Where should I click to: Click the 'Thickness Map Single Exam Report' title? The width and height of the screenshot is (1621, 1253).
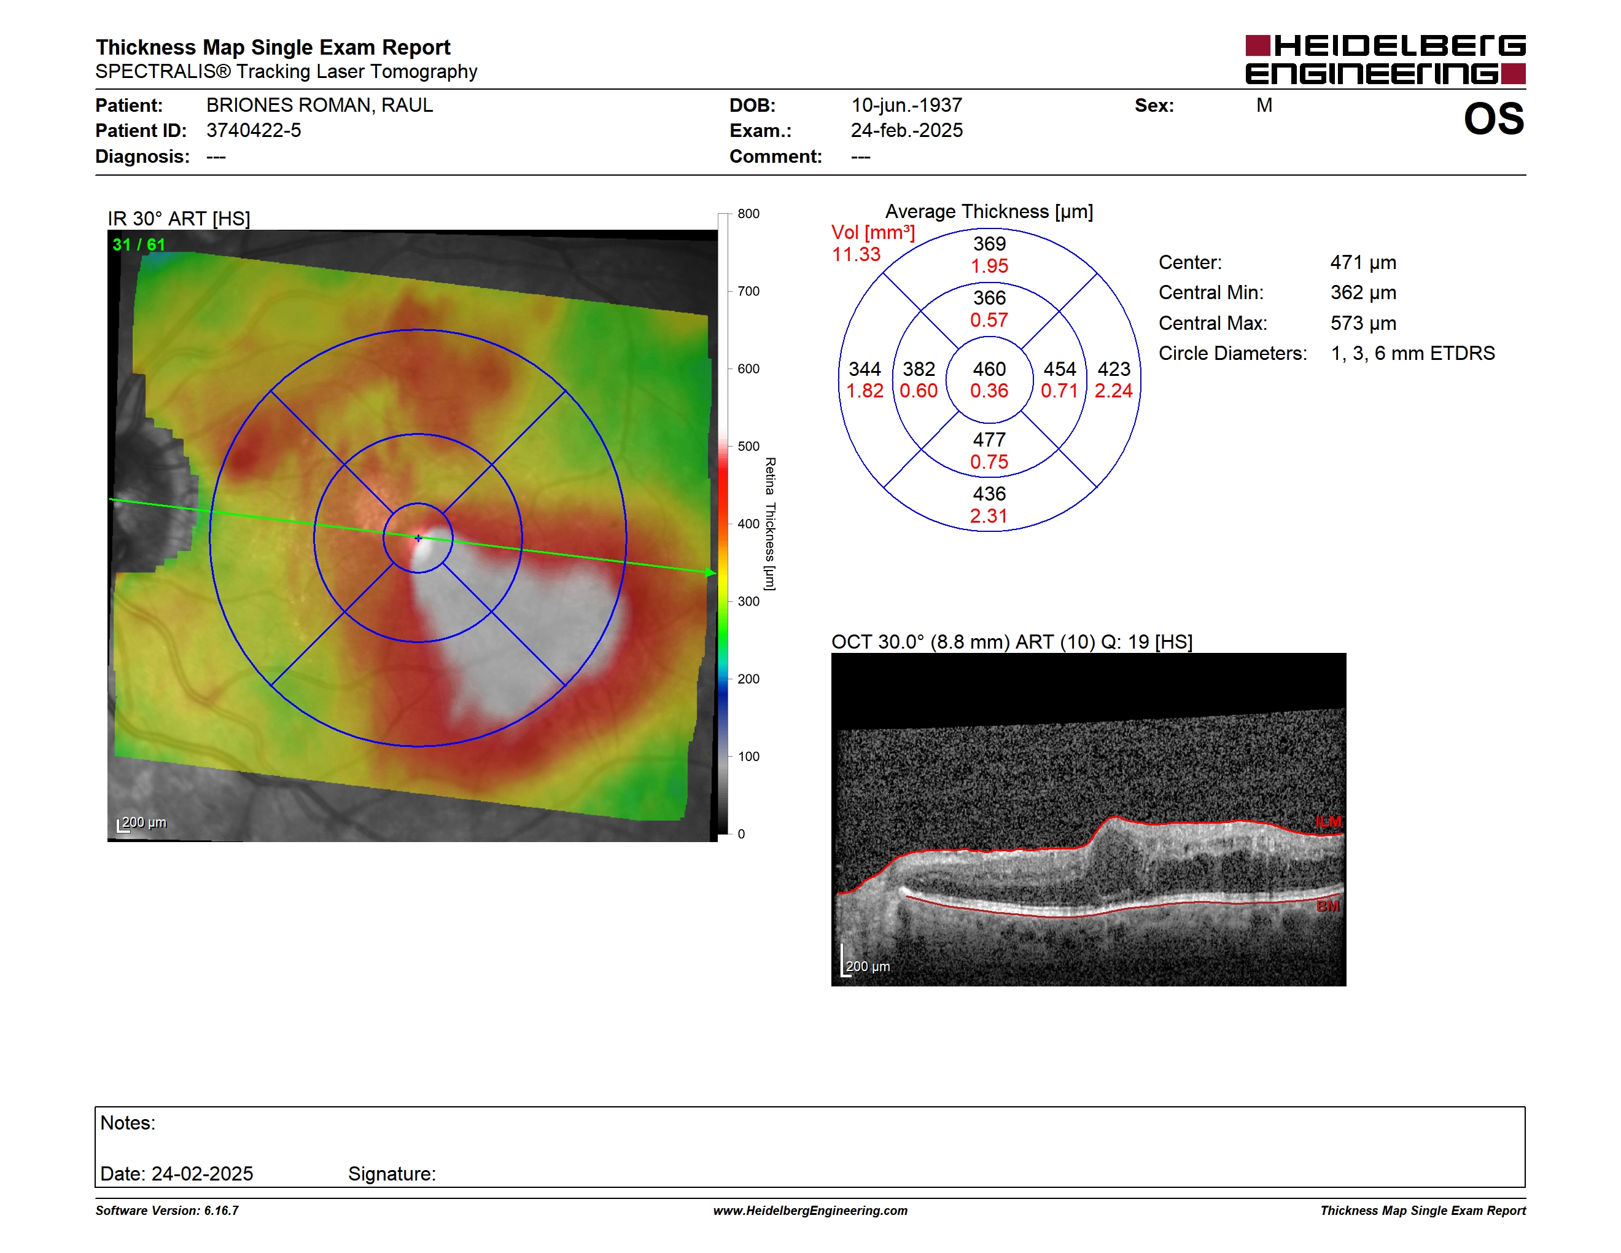[273, 47]
